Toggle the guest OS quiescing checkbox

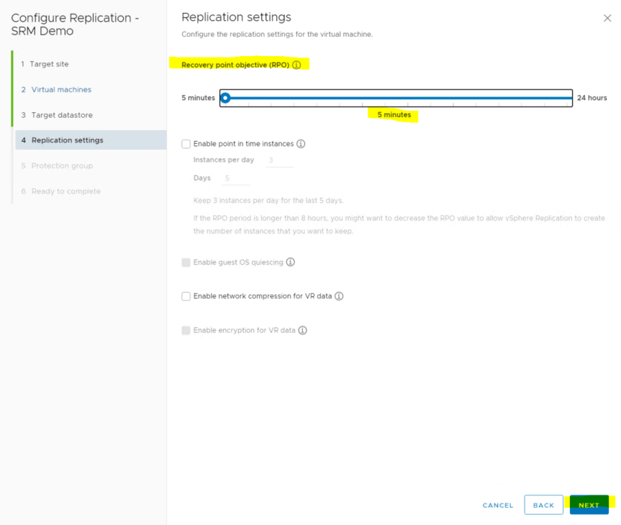[186, 262]
